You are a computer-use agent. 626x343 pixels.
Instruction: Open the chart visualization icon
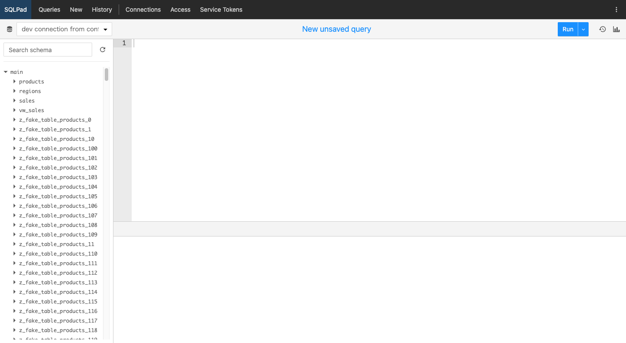tap(616, 29)
